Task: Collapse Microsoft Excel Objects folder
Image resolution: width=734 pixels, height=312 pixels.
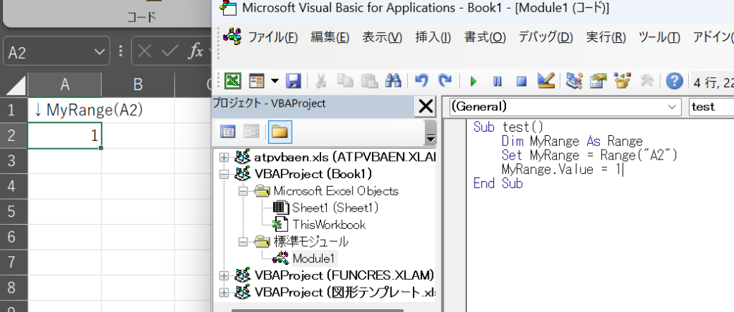Action: point(242,191)
